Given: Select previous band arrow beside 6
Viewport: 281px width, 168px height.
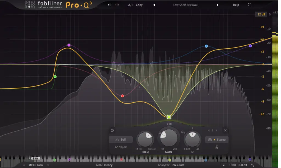Looking at the screenshot, I should (x=209, y=131).
